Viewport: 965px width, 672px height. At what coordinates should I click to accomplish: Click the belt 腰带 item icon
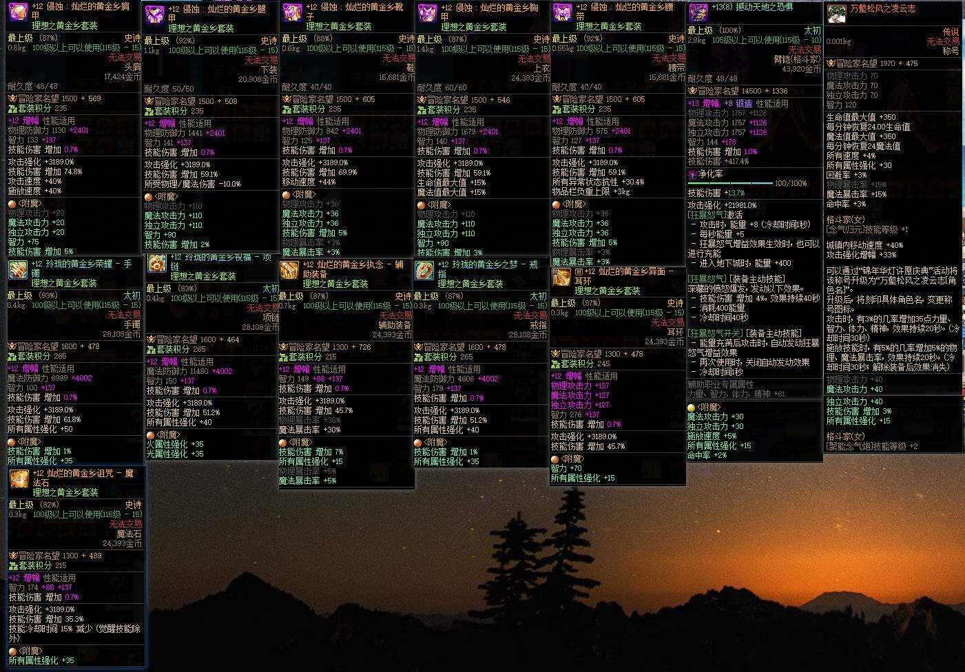click(x=563, y=12)
